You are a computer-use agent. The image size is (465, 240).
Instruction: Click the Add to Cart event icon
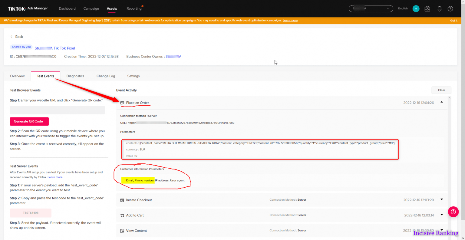(122, 215)
